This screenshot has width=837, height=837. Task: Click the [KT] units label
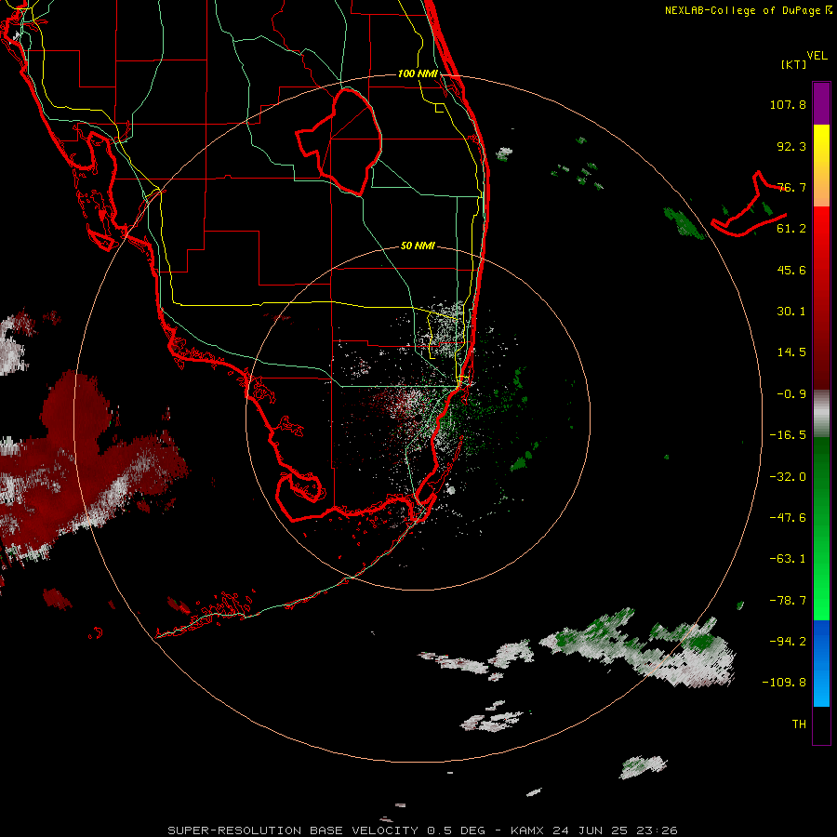coord(793,64)
